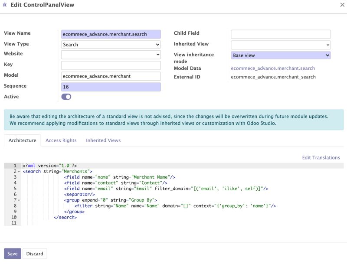Click the closing group tag line 9
Viewport: 347px width, 264px height.
pyautogui.click(x=74, y=212)
